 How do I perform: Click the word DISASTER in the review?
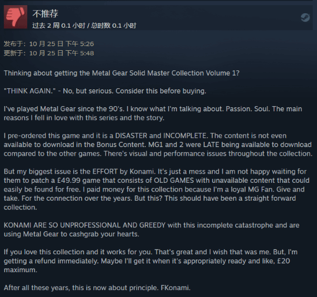click(131, 136)
